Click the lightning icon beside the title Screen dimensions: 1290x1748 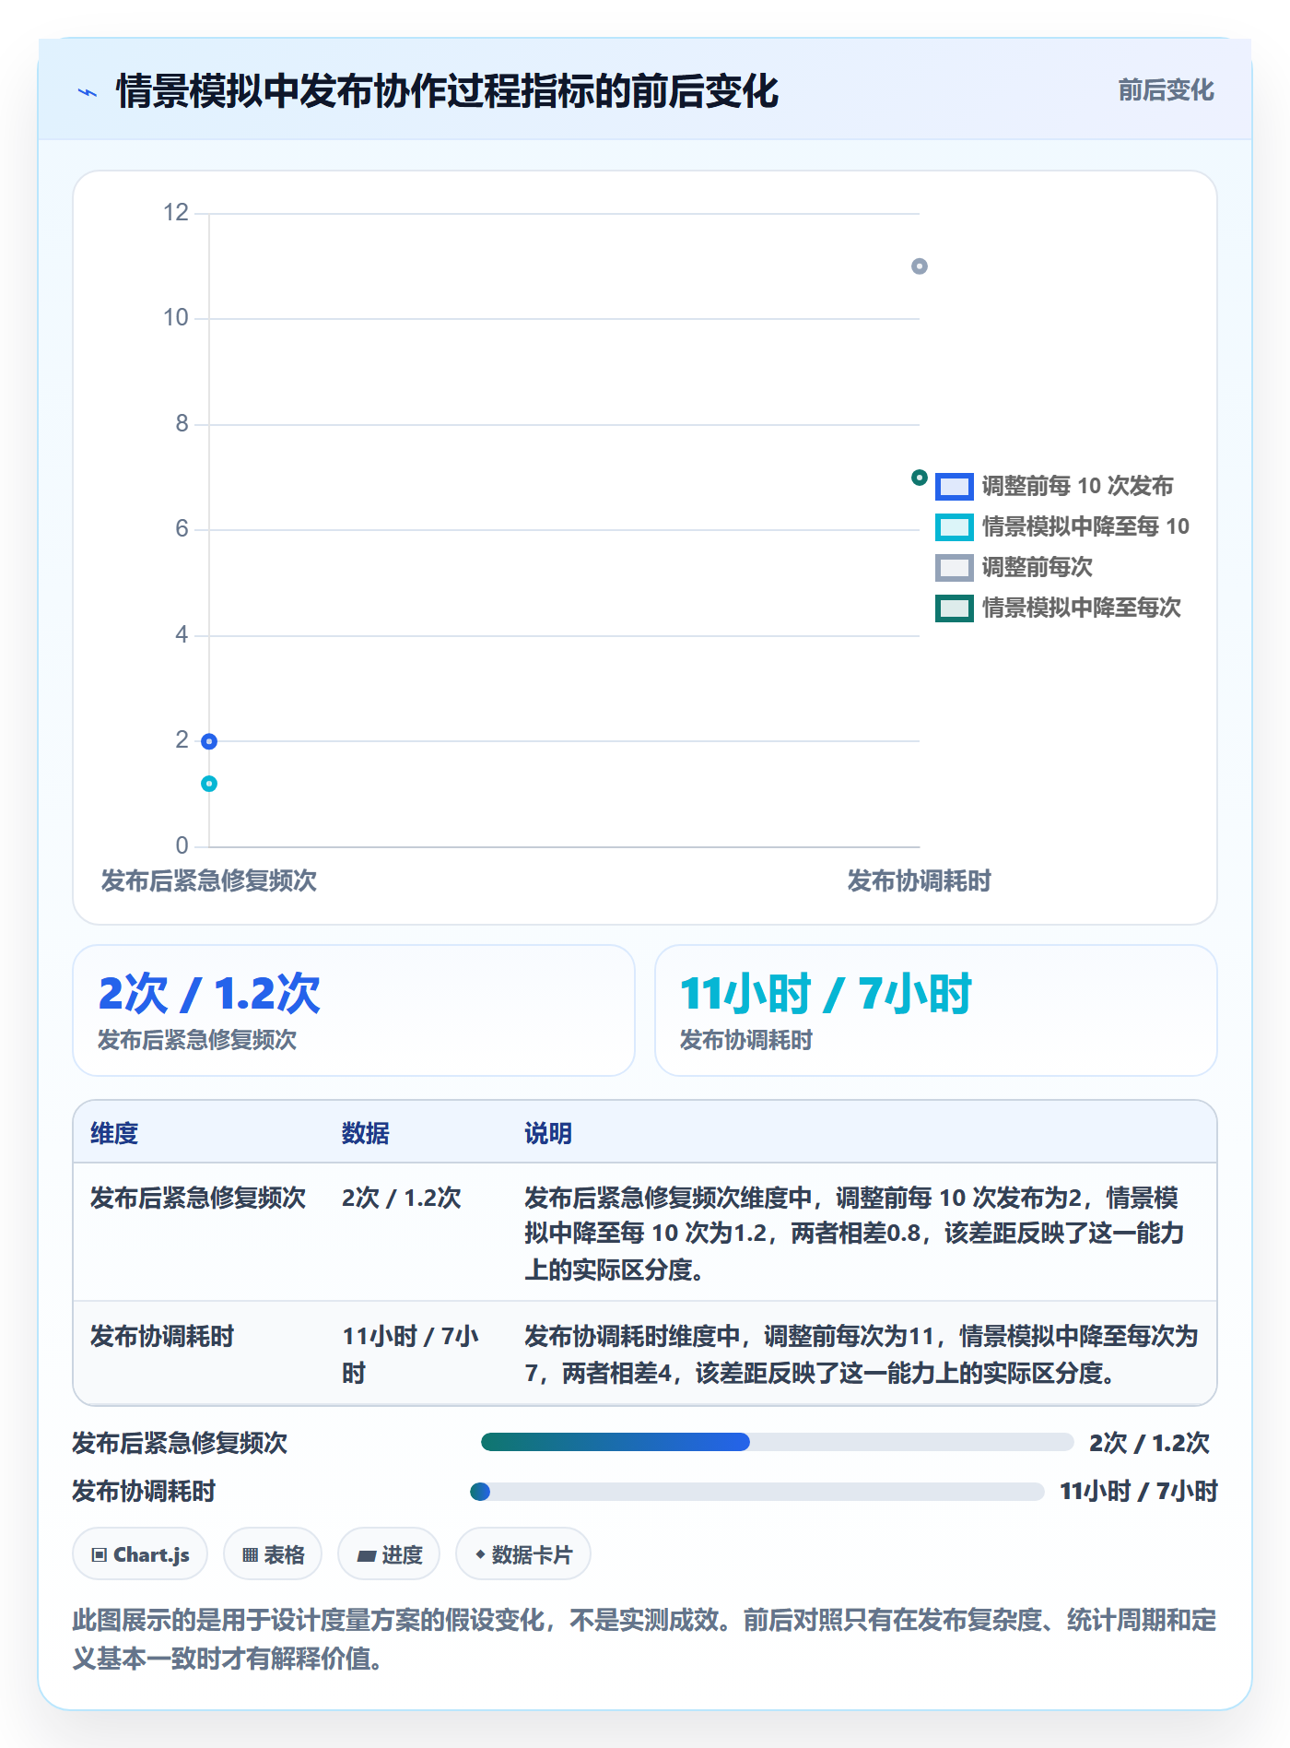tap(88, 92)
